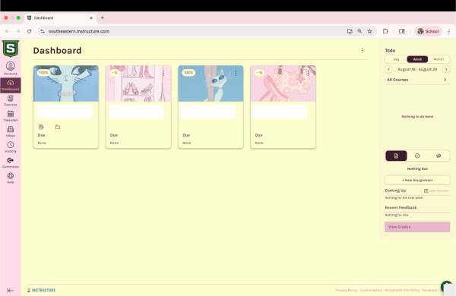The image size is (456, 296).
Task: Open the Calendar from the sidebar
Action: 11,116
